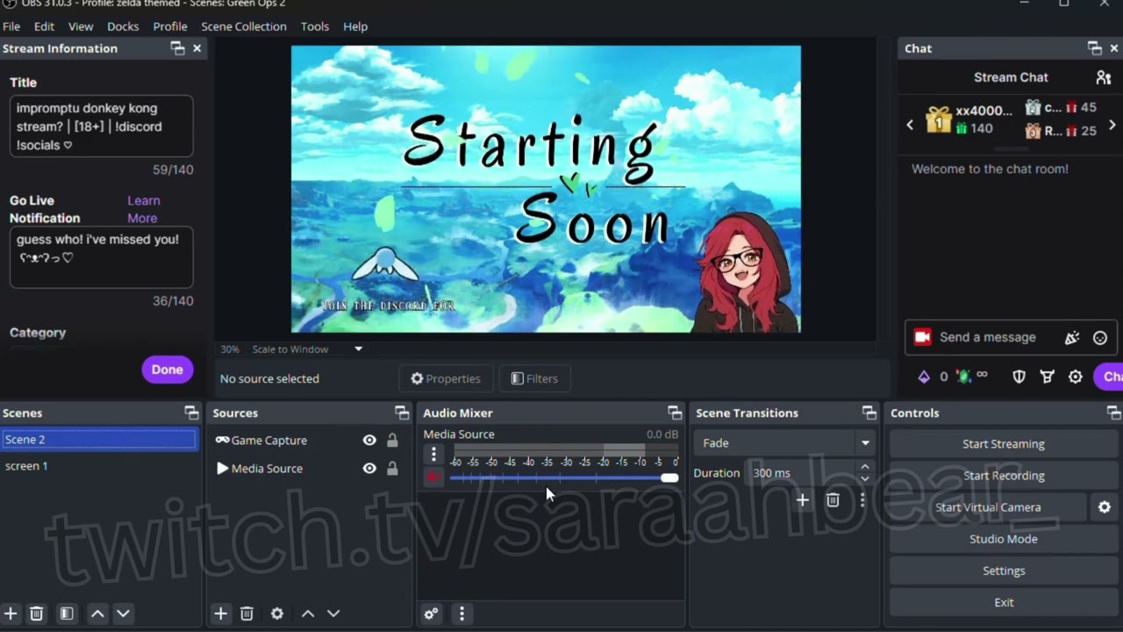Increase the transition duration

point(865,467)
